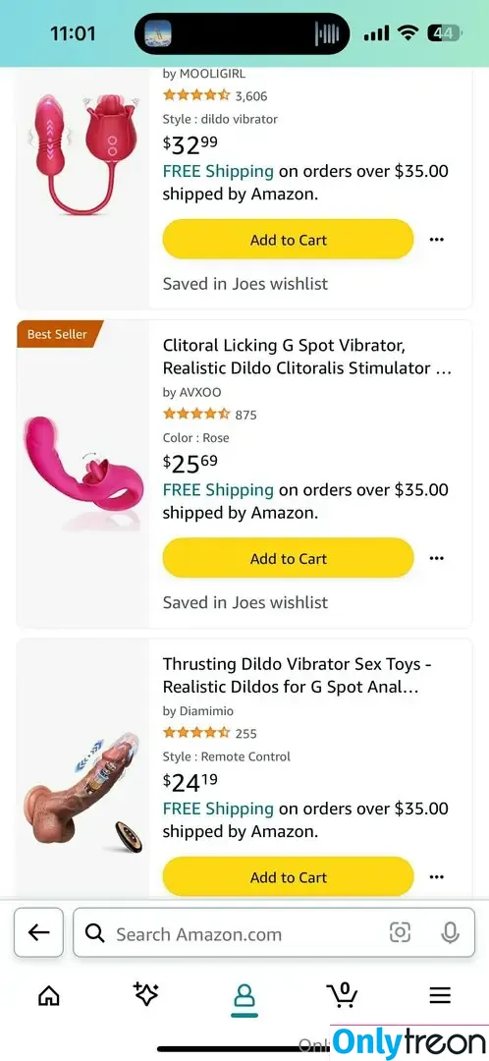
Task: Go to the Home tab
Action: (49, 994)
